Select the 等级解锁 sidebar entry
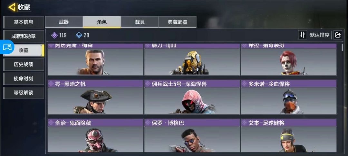This screenshot has width=348, height=156. [24, 92]
